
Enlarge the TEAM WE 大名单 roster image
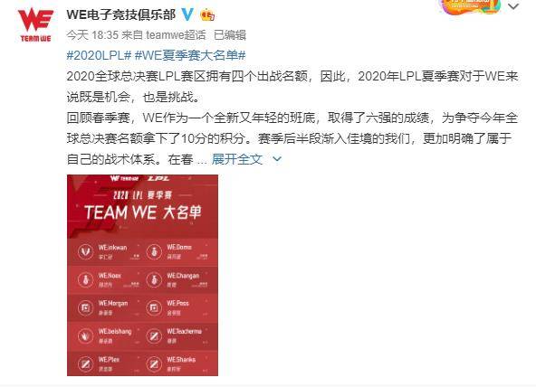(142, 275)
